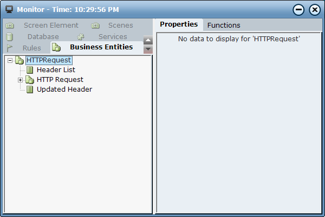Image resolution: width=325 pixels, height=217 pixels.
Task: Select the Updated Header tree item
Action: (64, 90)
